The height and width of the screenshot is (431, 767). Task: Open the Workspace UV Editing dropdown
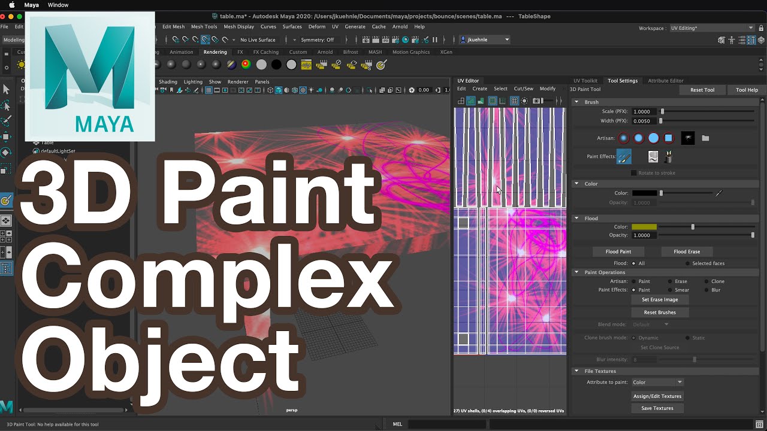(712, 28)
